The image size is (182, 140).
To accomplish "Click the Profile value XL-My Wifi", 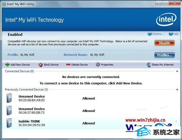I will point(27,55).
